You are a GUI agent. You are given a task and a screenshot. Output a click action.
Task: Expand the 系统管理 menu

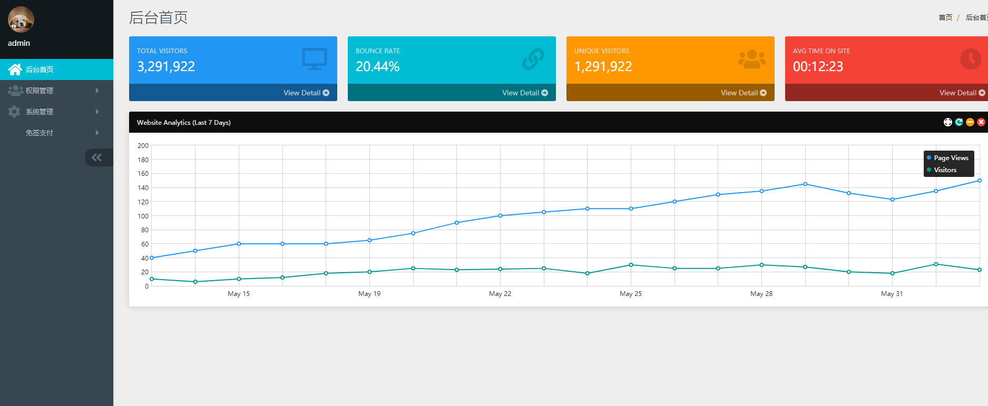click(40, 112)
